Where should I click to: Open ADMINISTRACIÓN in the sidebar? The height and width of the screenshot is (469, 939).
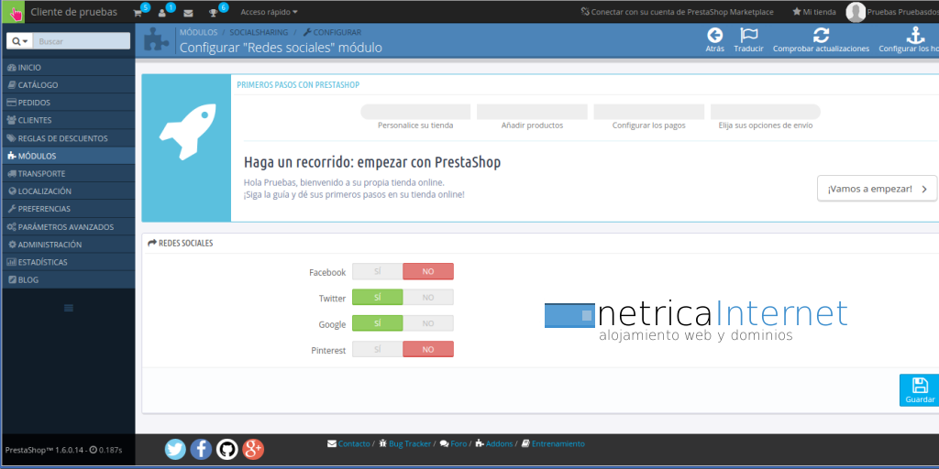[x=68, y=244]
